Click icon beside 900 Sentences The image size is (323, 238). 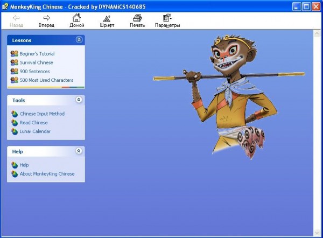tap(15, 71)
